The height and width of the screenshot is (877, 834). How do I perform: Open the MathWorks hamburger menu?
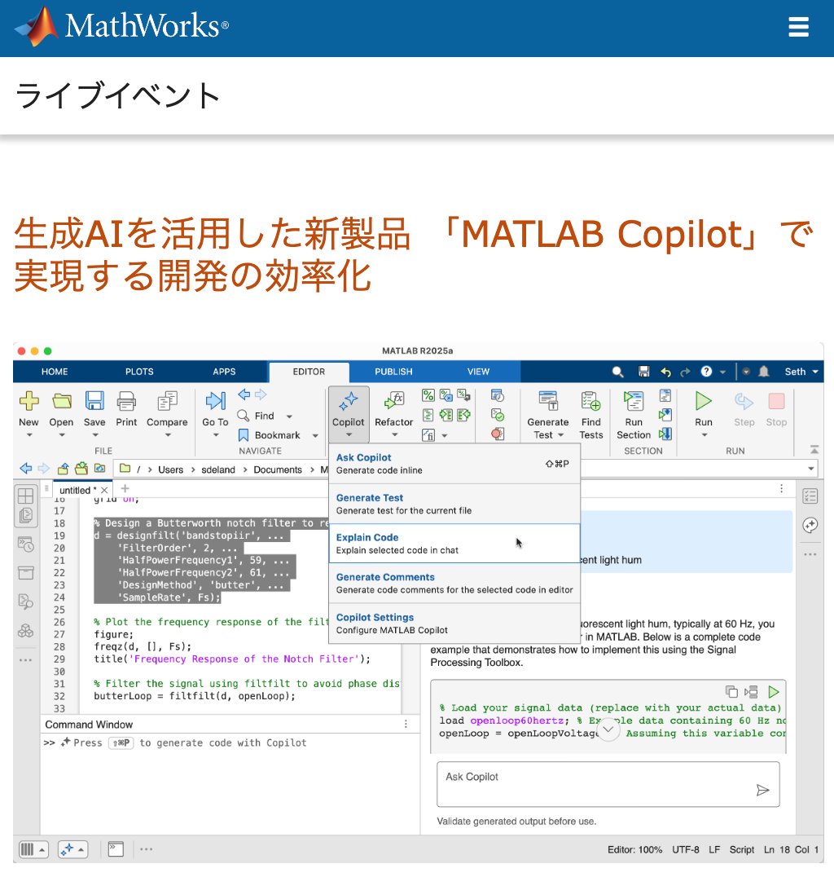tap(798, 26)
